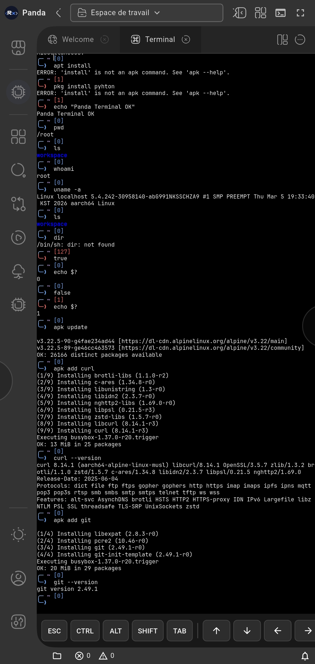This screenshot has width=315, height=664.
Task: Open the user account icon
Action: tap(18, 578)
